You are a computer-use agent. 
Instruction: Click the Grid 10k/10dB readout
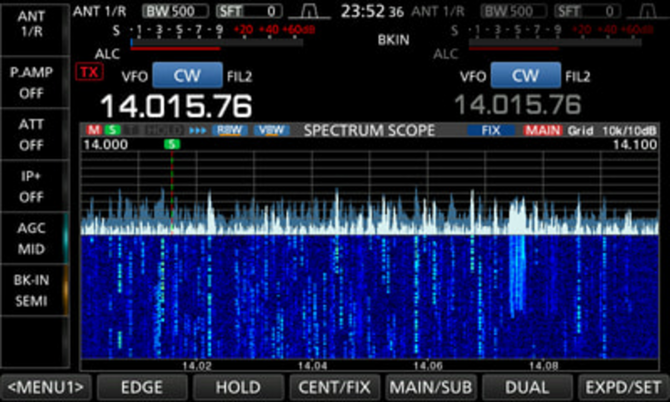612,130
